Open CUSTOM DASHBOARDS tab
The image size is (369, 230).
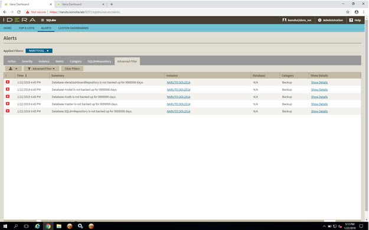pyautogui.click(x=73, y=28)
